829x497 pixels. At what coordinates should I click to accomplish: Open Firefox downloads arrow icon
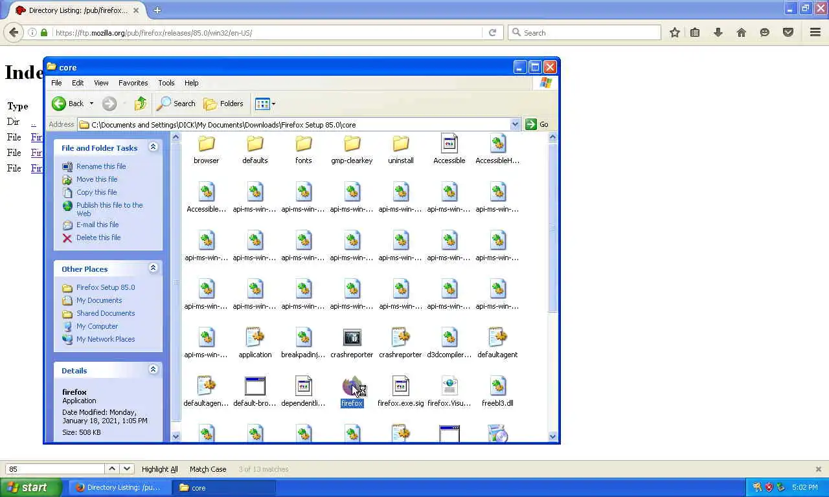click(718, 32)
